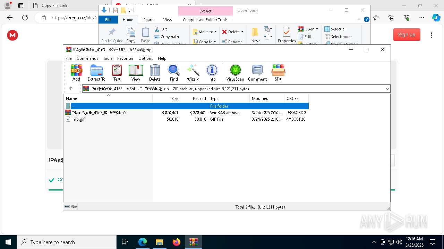Launch the Wizard tool
Image resolution: width=444 pixels, height=249 pixels.
tap(193, 73)
